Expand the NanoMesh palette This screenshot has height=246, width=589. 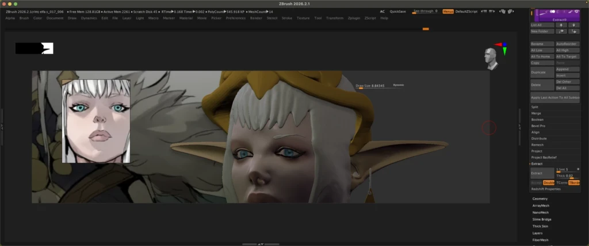point(541,213)
